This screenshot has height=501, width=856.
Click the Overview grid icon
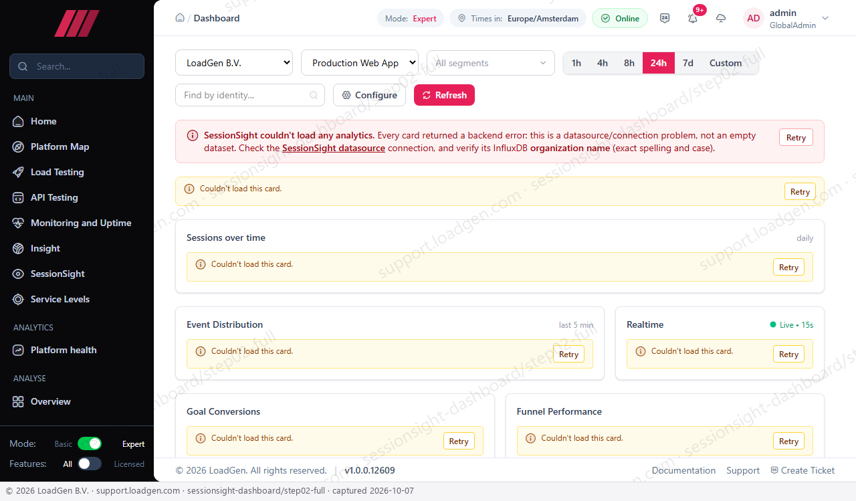18,401
